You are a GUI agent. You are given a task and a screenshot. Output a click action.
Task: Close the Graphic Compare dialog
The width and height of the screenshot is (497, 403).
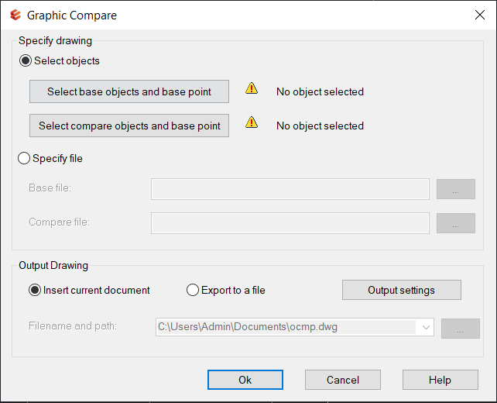(x=478, y=15)
